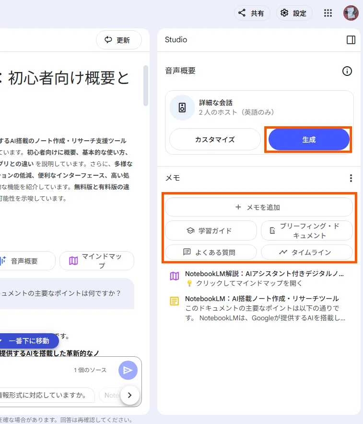Click the heading 初心者向け概要と
This screenshot has height=424, width=363.
coord(69,78)
